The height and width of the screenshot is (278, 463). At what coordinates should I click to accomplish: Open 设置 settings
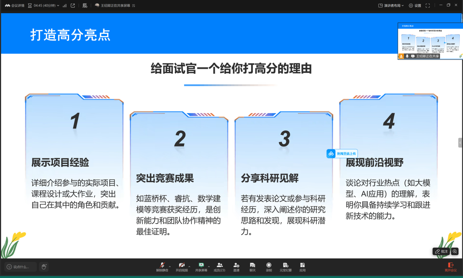[415, 5]
